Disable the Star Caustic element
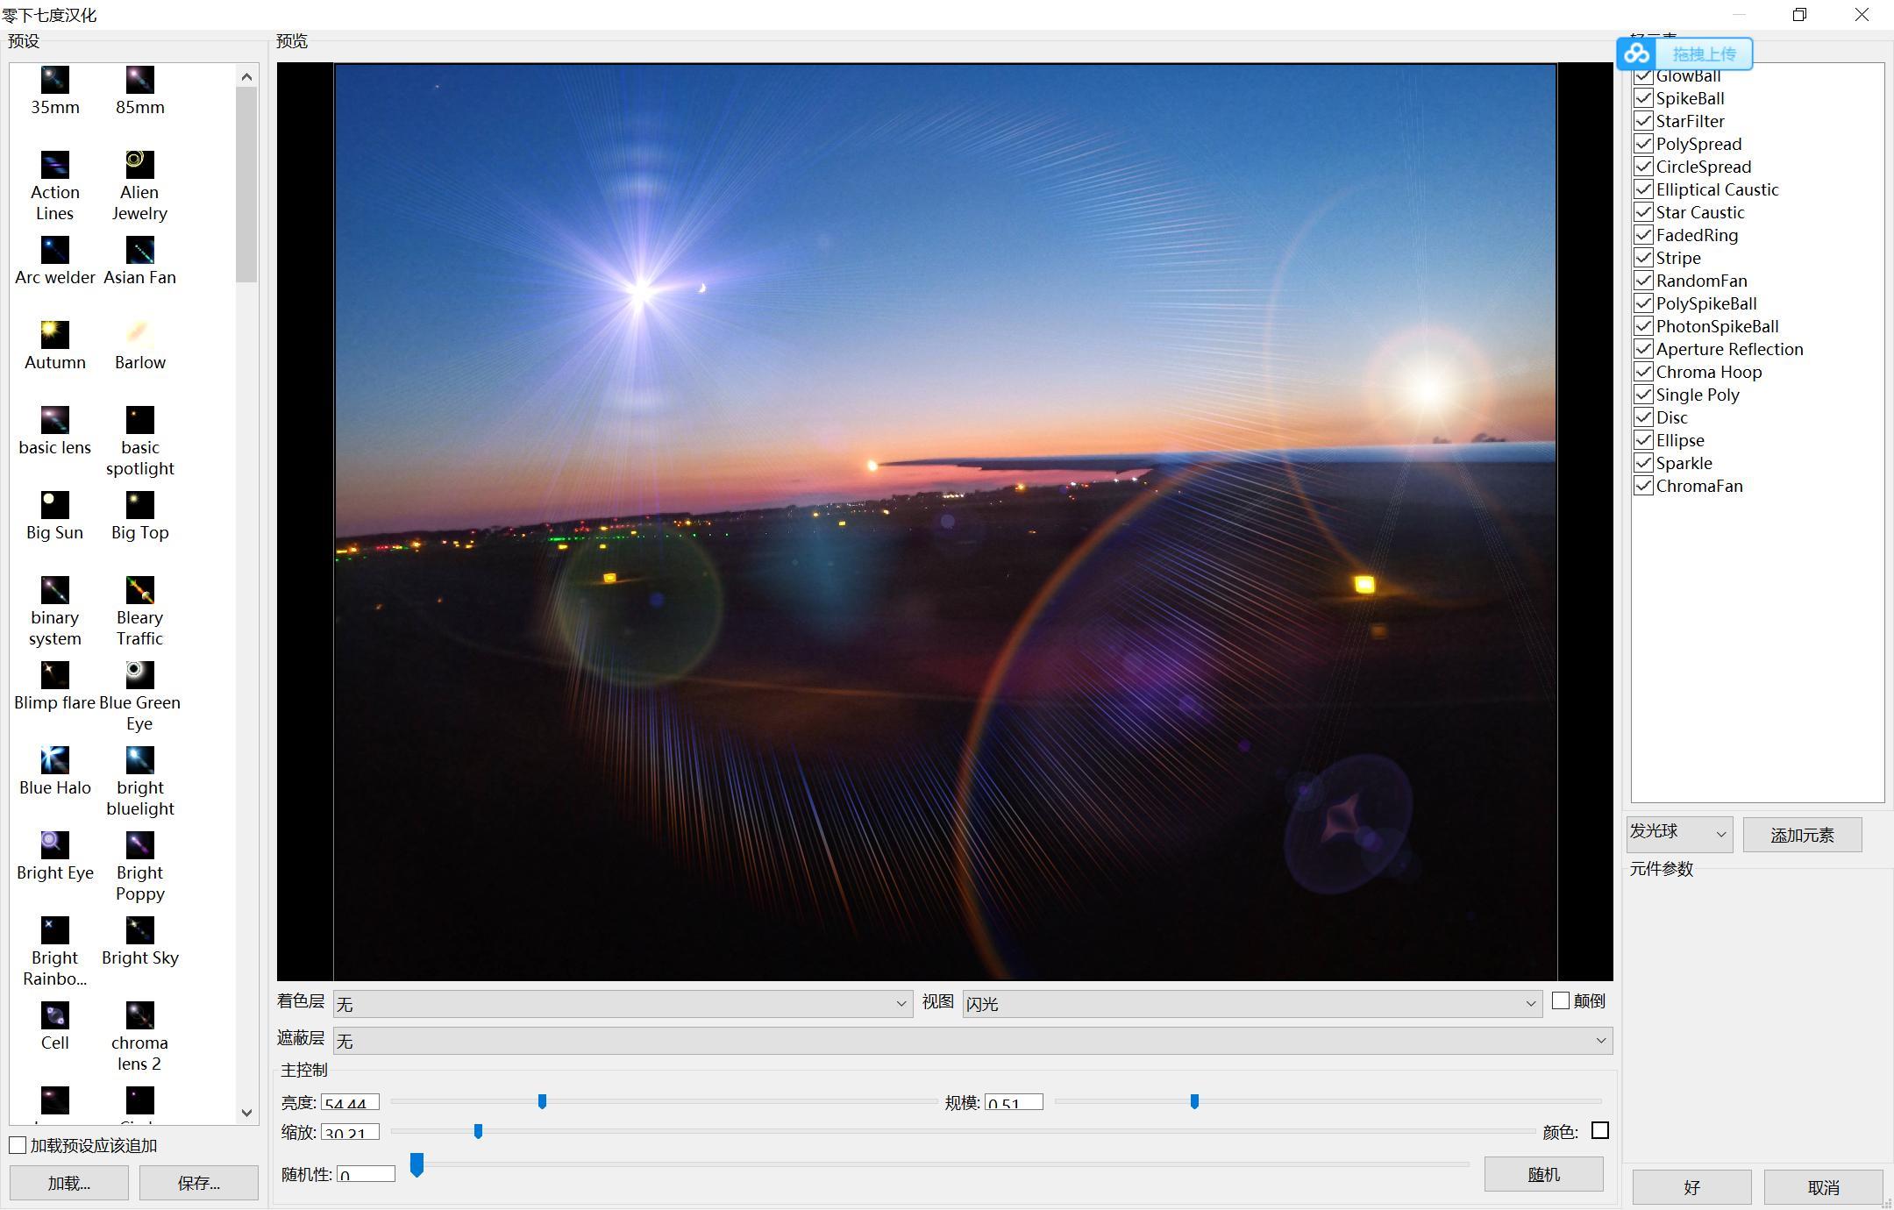The image size is (1894, 1210). coord(1643,212)
